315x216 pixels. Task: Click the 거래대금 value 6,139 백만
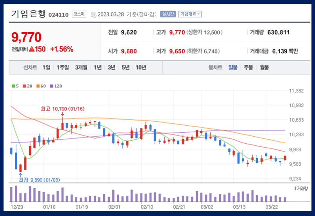(285, 51)
